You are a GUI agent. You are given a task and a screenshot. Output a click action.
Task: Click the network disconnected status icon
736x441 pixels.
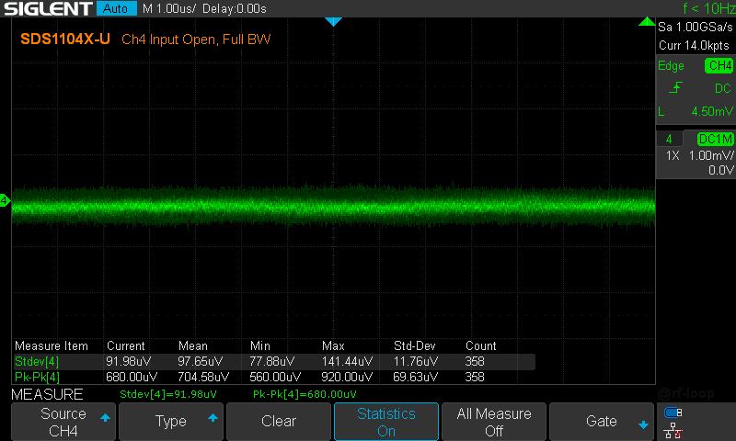point(673,431)
